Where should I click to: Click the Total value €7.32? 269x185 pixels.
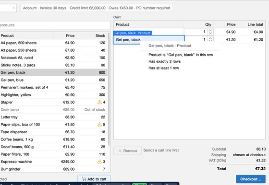tap(260, 169)
